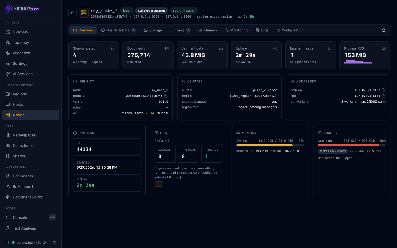Image resolution: width=397 pixels, height=248 pixels.
Task: Navigate to Hosts
Action: tap(31, 104)
